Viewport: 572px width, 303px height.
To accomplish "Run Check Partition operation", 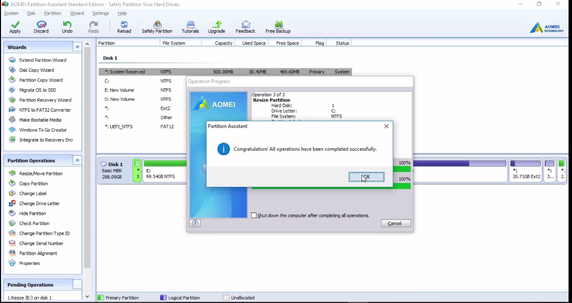I will 34,223.
